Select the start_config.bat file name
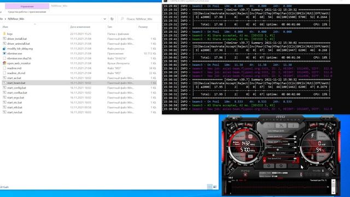The image size is (350, 197). [16, 88]
